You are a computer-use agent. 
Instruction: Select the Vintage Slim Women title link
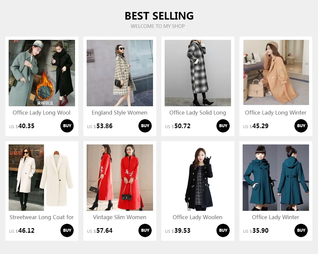click(x=119, y=217)
